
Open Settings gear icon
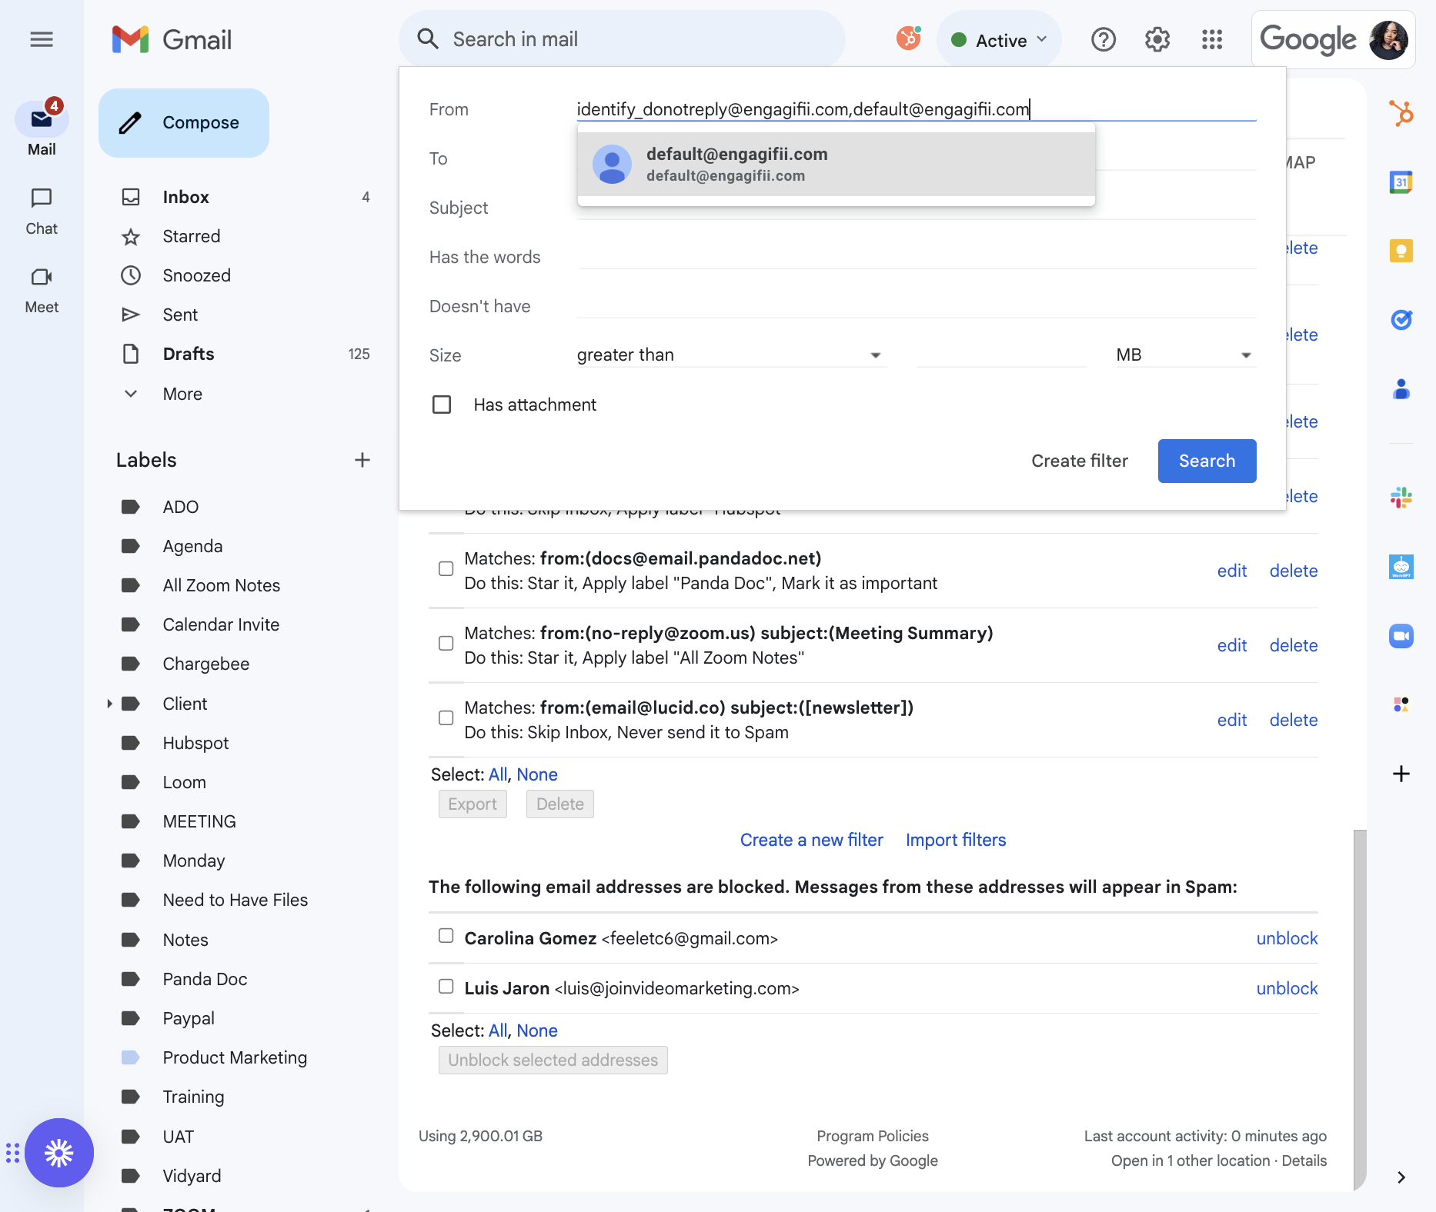pyautogui.click(x=1157, y=39)
